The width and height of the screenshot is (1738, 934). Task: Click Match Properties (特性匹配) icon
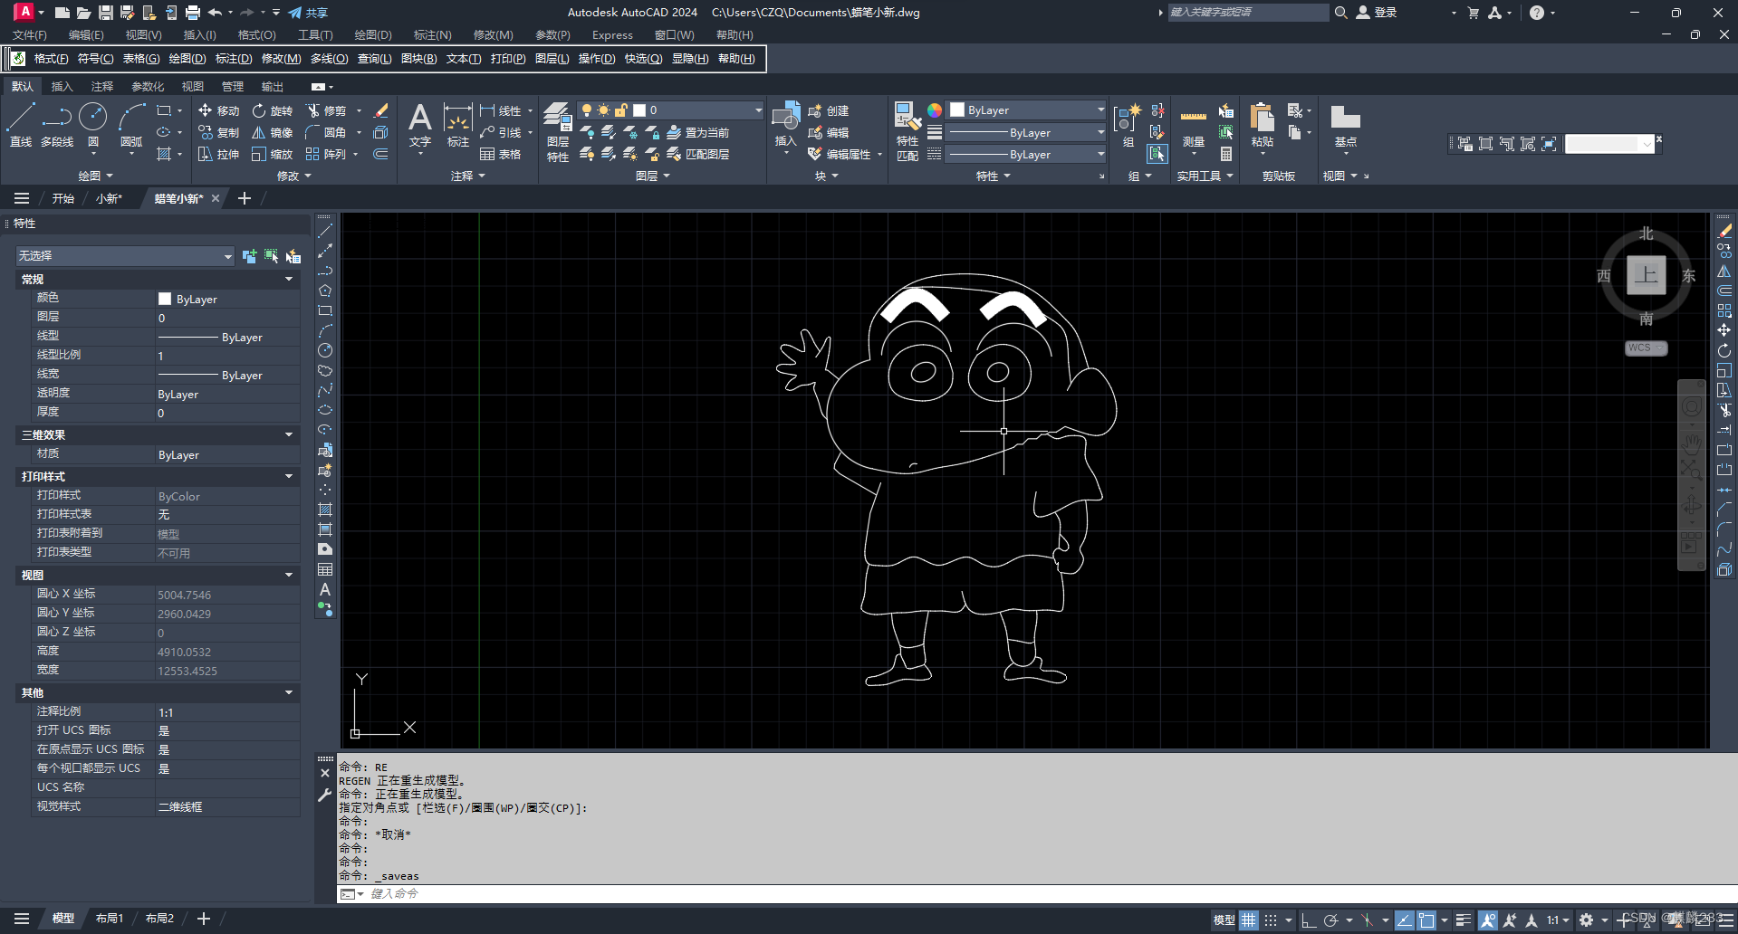pyautogui.click(x=907, y=132)
